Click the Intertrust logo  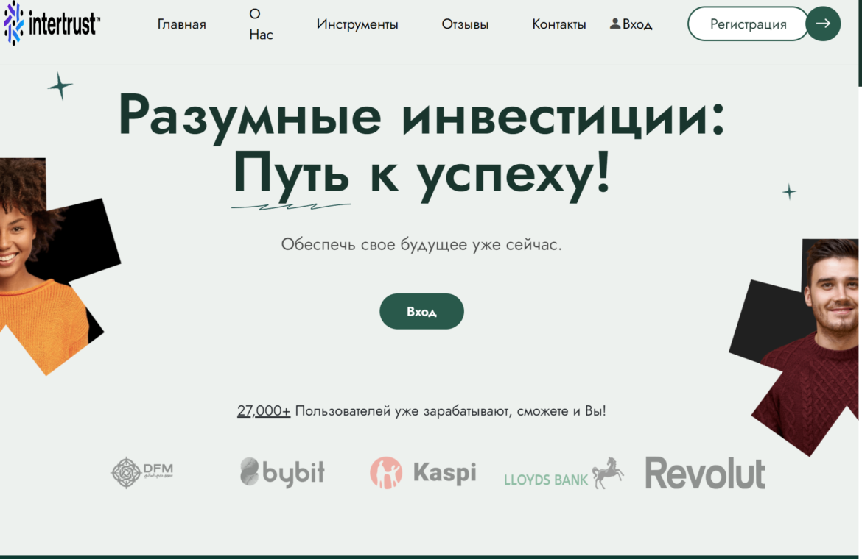coord(52,23)
